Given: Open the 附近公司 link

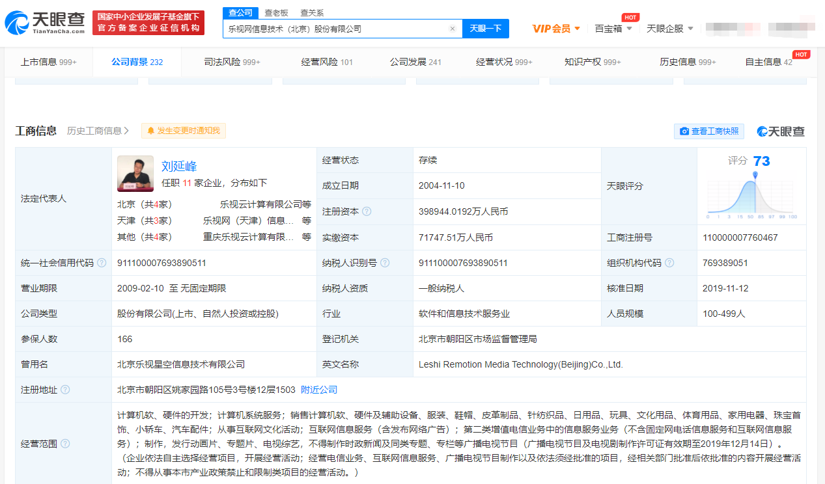Looking at the screenshot, I should coord(319,390).
